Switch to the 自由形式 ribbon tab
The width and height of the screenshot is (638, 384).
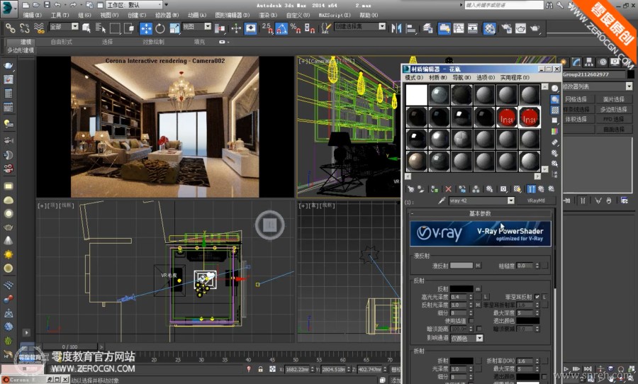tap(61, 42)
